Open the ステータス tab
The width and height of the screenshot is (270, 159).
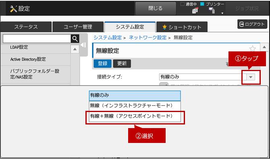[26, 27]
